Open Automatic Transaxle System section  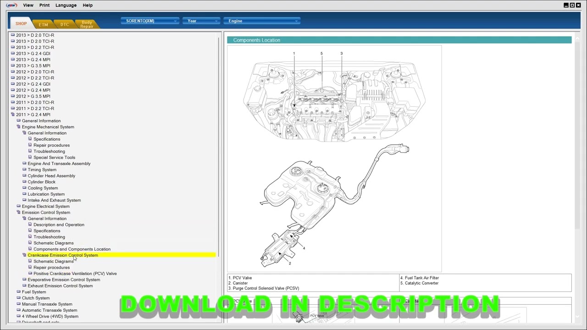point(50,310)
